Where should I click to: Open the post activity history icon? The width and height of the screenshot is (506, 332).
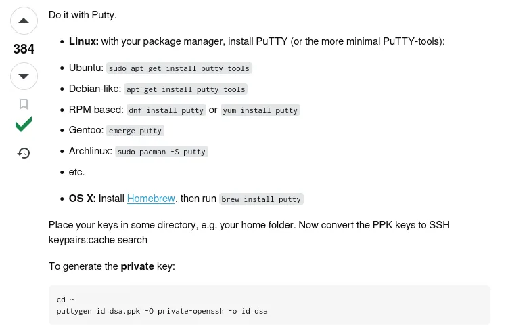click(24, 153)
